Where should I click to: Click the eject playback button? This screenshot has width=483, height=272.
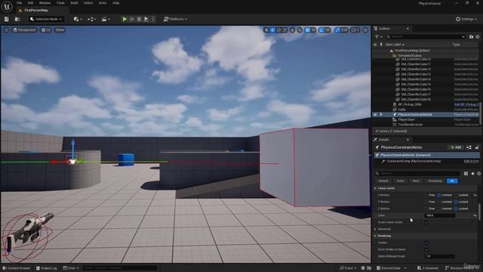pyautogui.click(x=146, y=19)
